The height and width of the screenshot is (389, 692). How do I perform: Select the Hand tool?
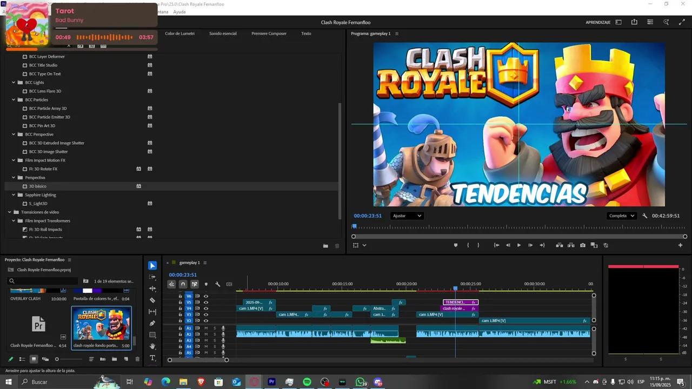(152, 346)
